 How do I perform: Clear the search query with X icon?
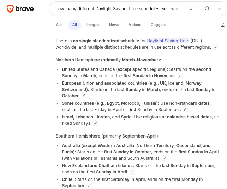[191, 9]
